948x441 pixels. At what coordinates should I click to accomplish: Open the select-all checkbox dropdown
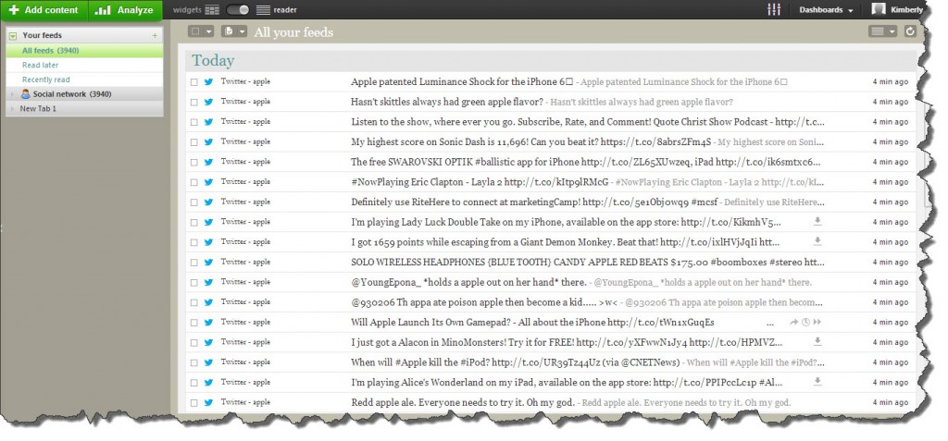[x=201, y=31]
